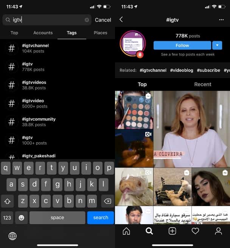The height and width of the screenshot is (248, 230).
Task: Select the Tags search tab
Action: tap(72, 33)
